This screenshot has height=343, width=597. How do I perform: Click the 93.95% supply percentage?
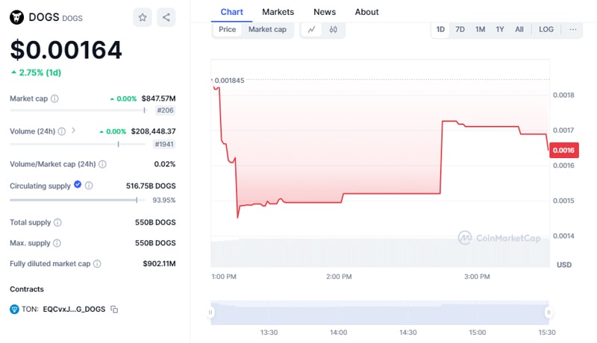click(164, 200)
